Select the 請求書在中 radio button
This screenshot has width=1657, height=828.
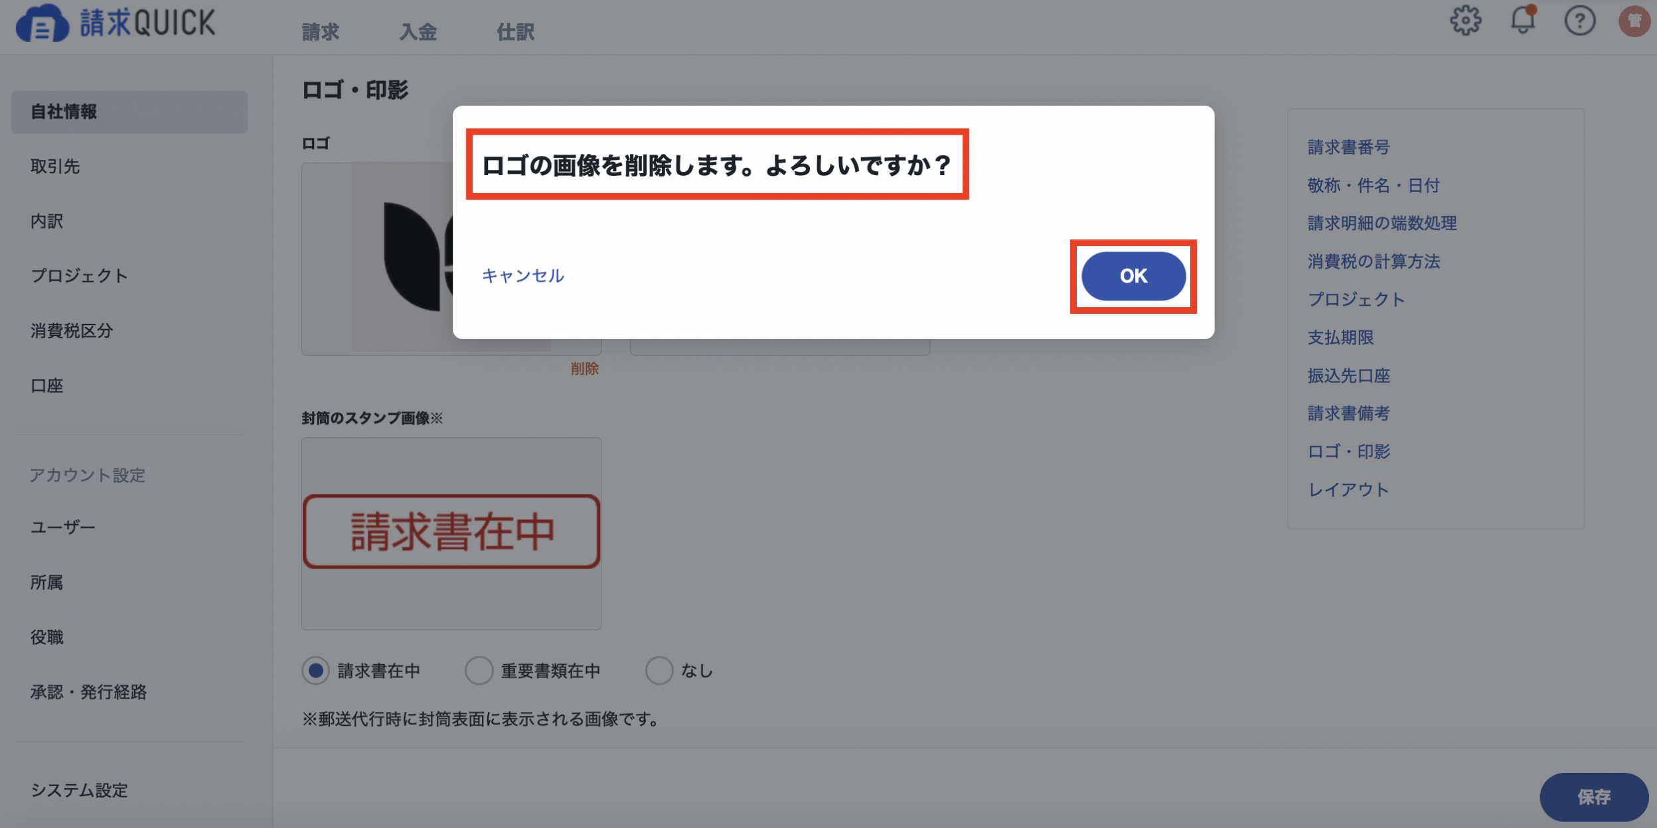point(316,671)
